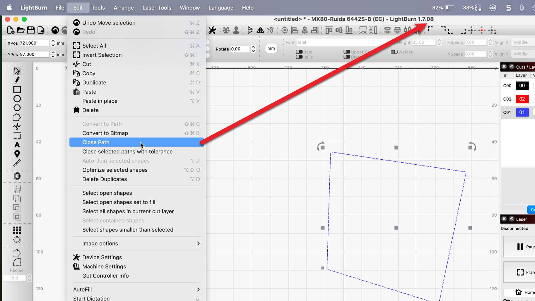Mirror the selection horizontally
Viewport: 535px width, 301px height.
tap(260, 30)
